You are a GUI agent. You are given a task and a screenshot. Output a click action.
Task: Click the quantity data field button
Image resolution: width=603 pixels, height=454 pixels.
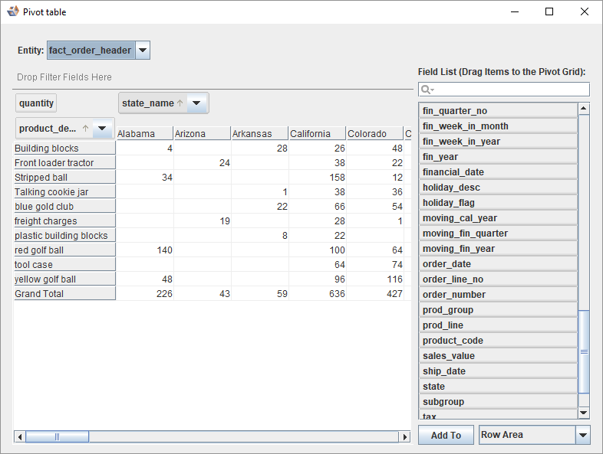coord(36,103)
